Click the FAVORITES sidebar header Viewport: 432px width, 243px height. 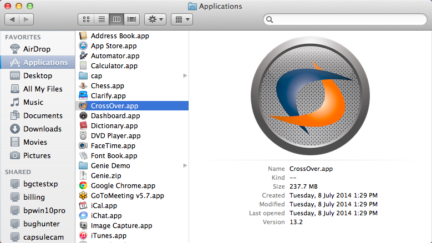tap(23, 37)
